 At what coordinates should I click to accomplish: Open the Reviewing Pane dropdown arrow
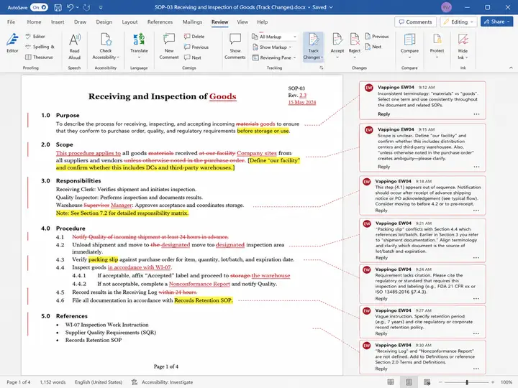pyautogui.click(x=295, y=57)
